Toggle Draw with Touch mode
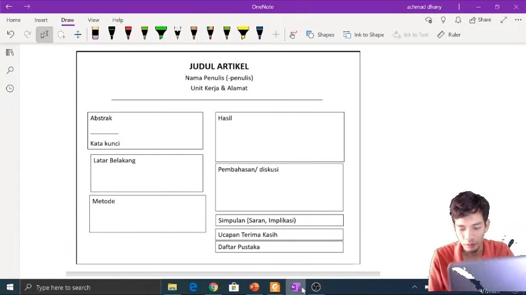526x295 pixels. click(293, 34)
